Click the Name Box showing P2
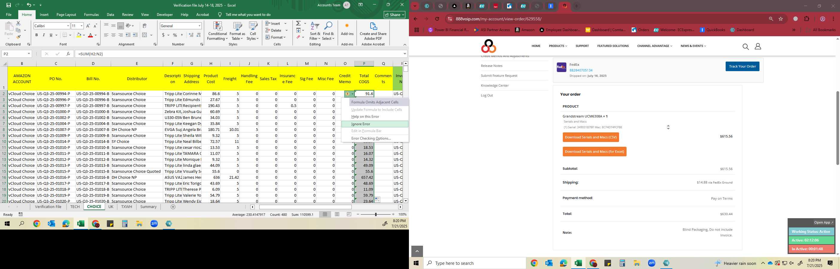The image size is (840, 269). [16, 54]
